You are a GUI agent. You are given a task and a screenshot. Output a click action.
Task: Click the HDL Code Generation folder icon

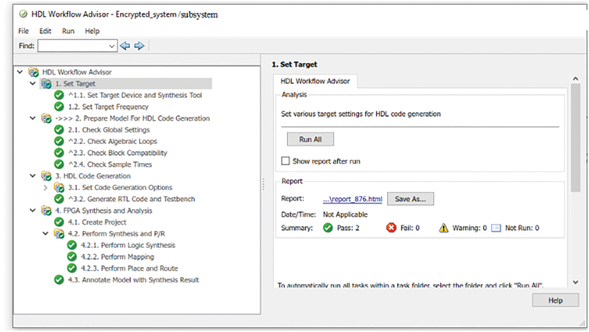(46, 176)
